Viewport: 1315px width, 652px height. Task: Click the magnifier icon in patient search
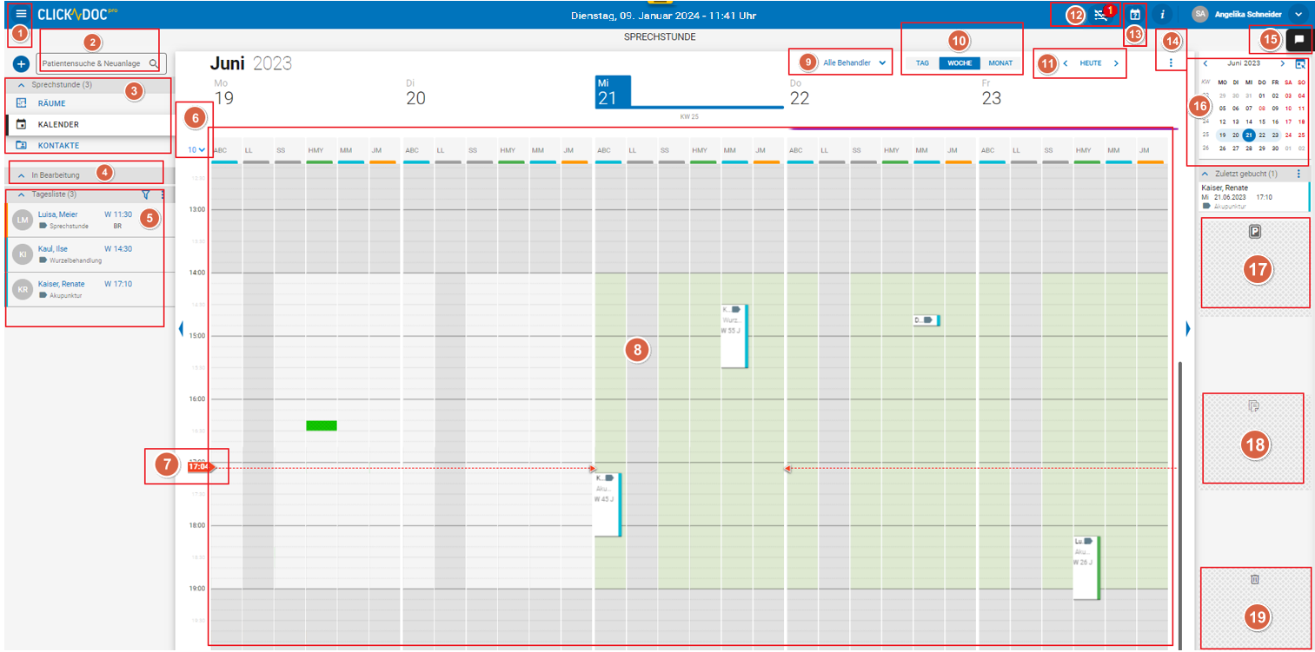click(x=153, y=63)
